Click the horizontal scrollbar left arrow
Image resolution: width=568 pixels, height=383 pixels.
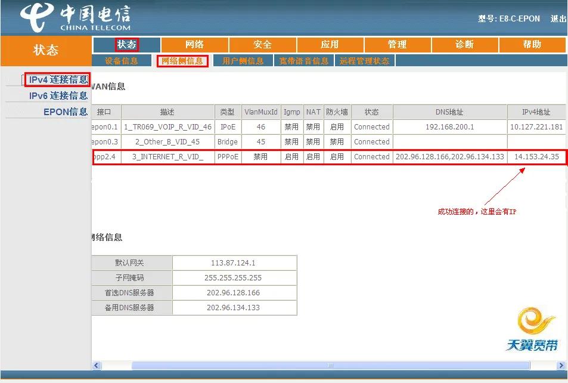point(97,365)
